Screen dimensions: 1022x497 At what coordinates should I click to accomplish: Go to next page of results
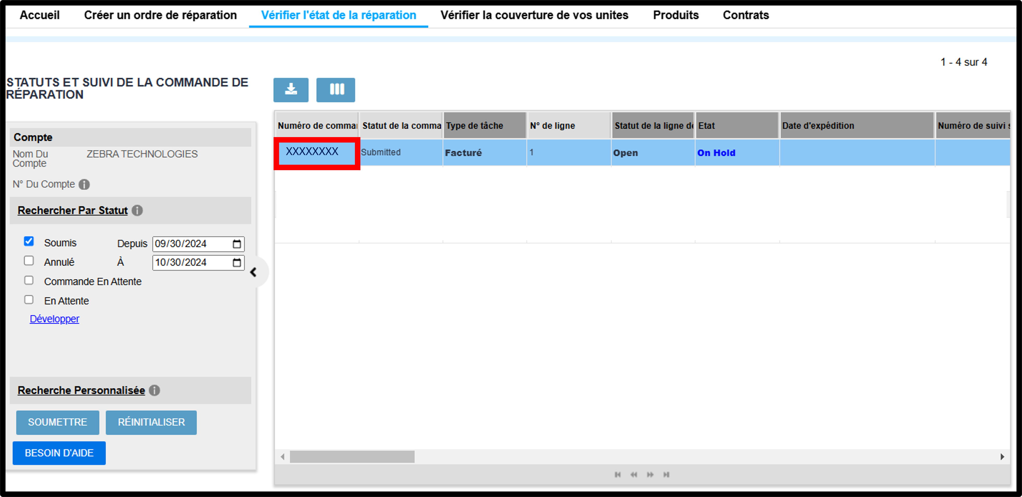(x=650, y=474)
